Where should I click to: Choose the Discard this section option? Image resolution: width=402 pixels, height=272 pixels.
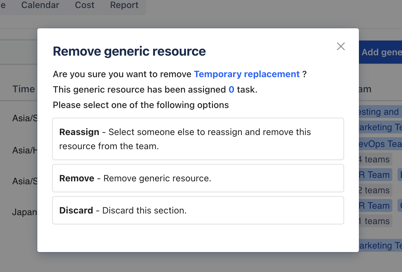[x=198, y=210]
